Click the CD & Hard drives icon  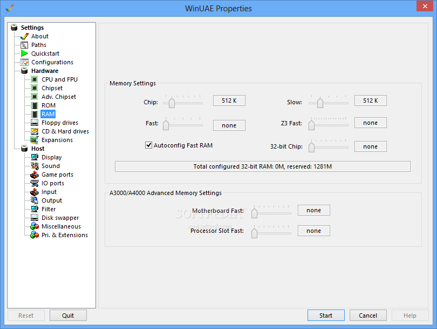point(35,131)
